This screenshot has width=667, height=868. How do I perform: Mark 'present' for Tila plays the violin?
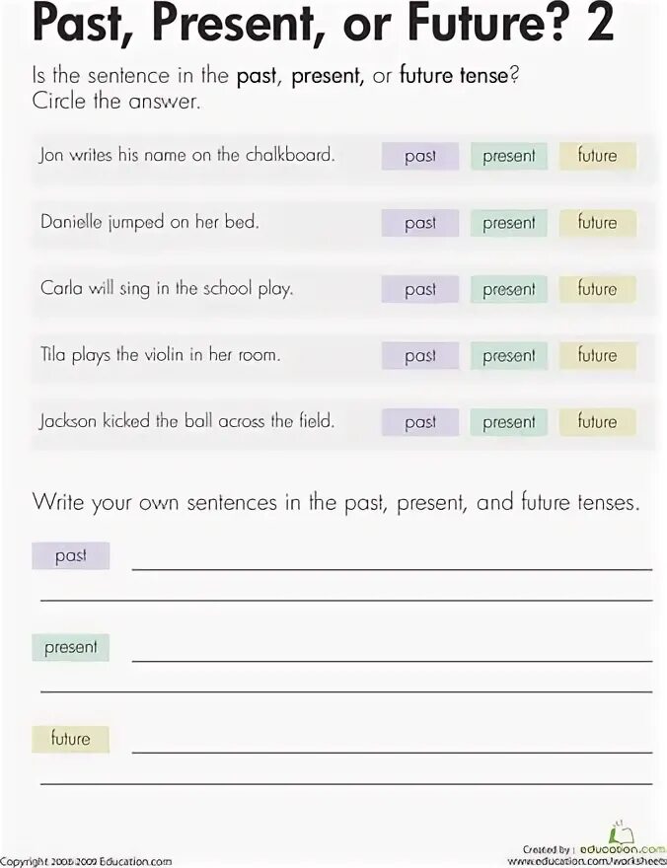(508, 355)
